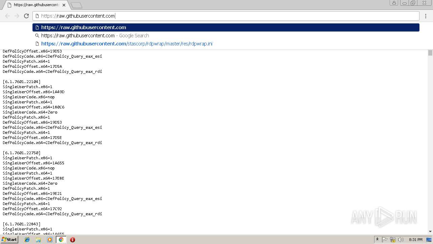The image size is (433, 244).
Task: Click the Show Desktop button
Action: pos(429,240)
